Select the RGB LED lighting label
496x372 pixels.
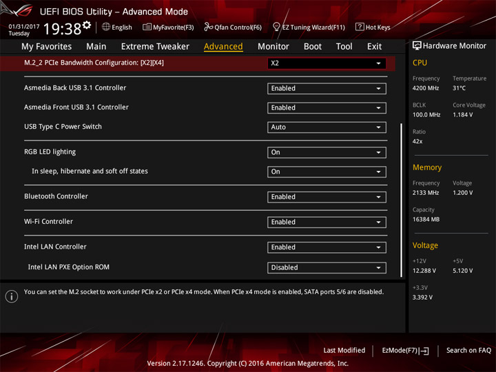tap(50, 152)
